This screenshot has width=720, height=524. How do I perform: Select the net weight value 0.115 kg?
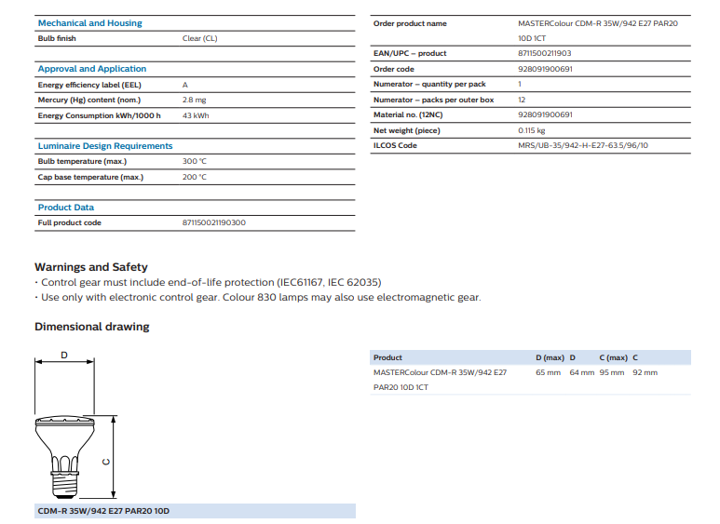[x=531, y=130]
